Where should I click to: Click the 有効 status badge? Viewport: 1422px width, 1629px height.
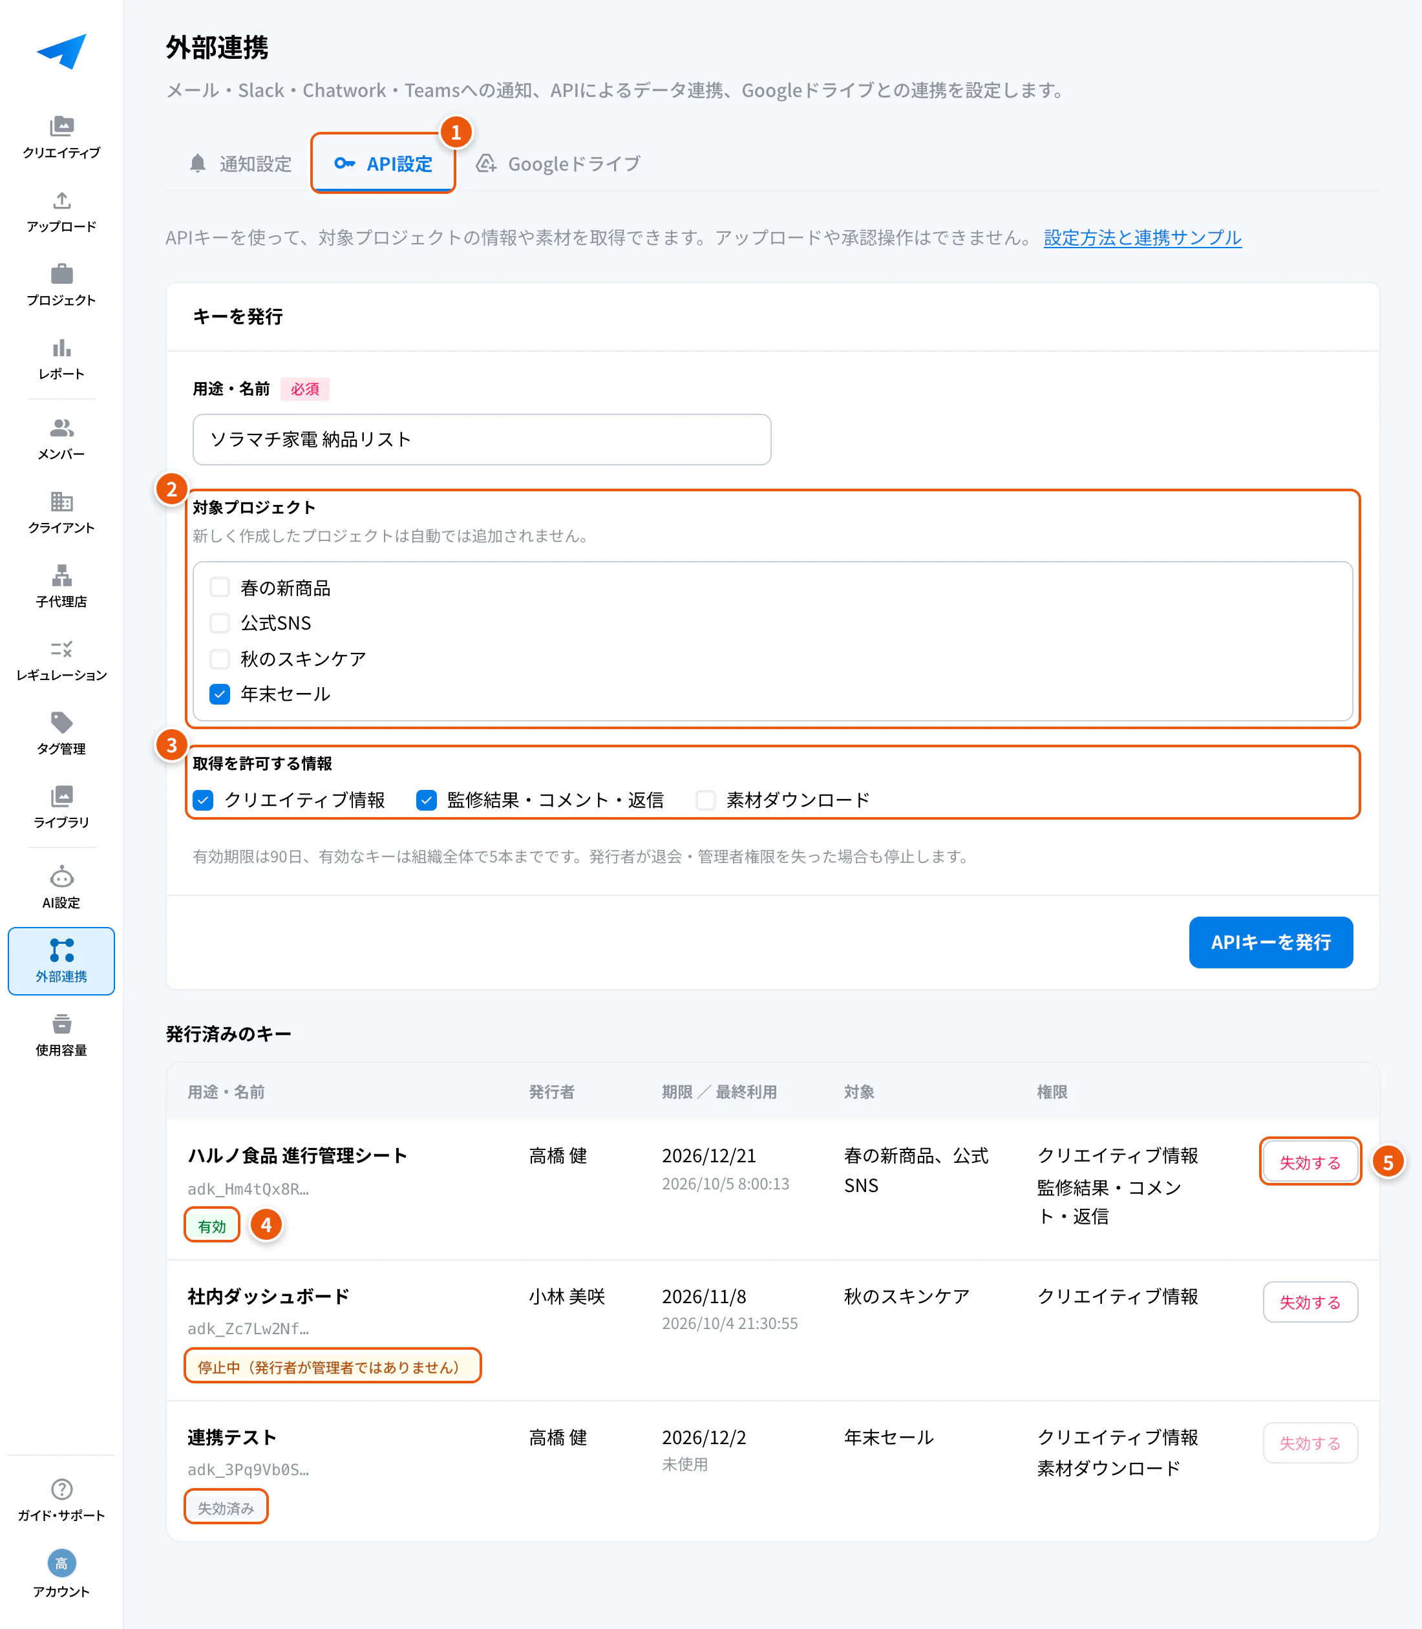click(212, 1226)
